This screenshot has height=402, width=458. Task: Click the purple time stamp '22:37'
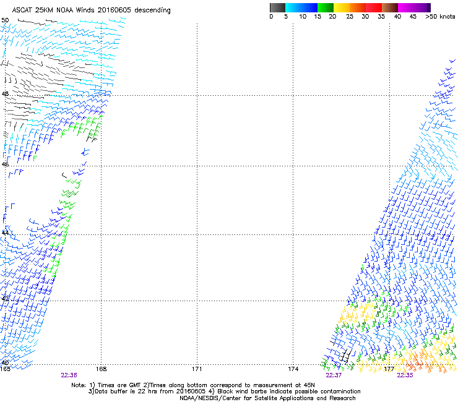coord(334,375)
